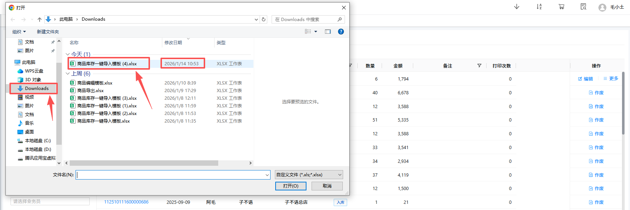Click the refresh button beside address bar
Viewport: 630px width, 210px height.
(x=264, y=20)
